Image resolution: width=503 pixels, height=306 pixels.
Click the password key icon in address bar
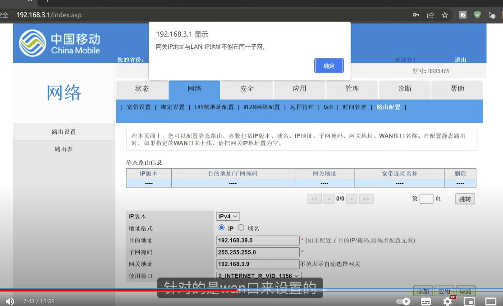416,15
